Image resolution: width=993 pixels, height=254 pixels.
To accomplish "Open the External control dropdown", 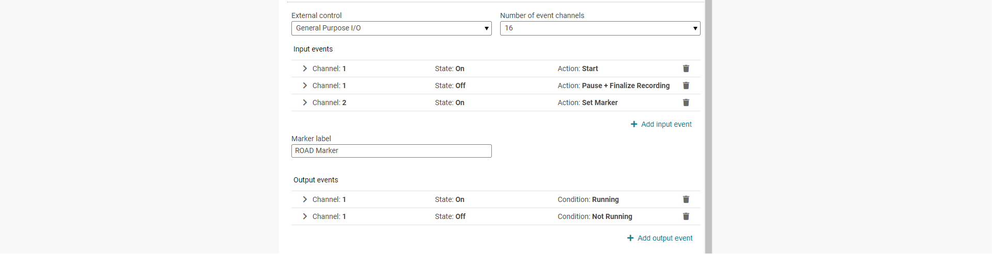I will click(391, 28).
